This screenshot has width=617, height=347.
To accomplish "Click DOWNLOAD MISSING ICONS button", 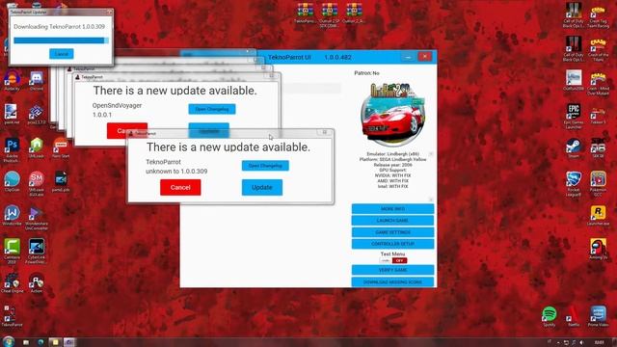I will click(392, 282).
